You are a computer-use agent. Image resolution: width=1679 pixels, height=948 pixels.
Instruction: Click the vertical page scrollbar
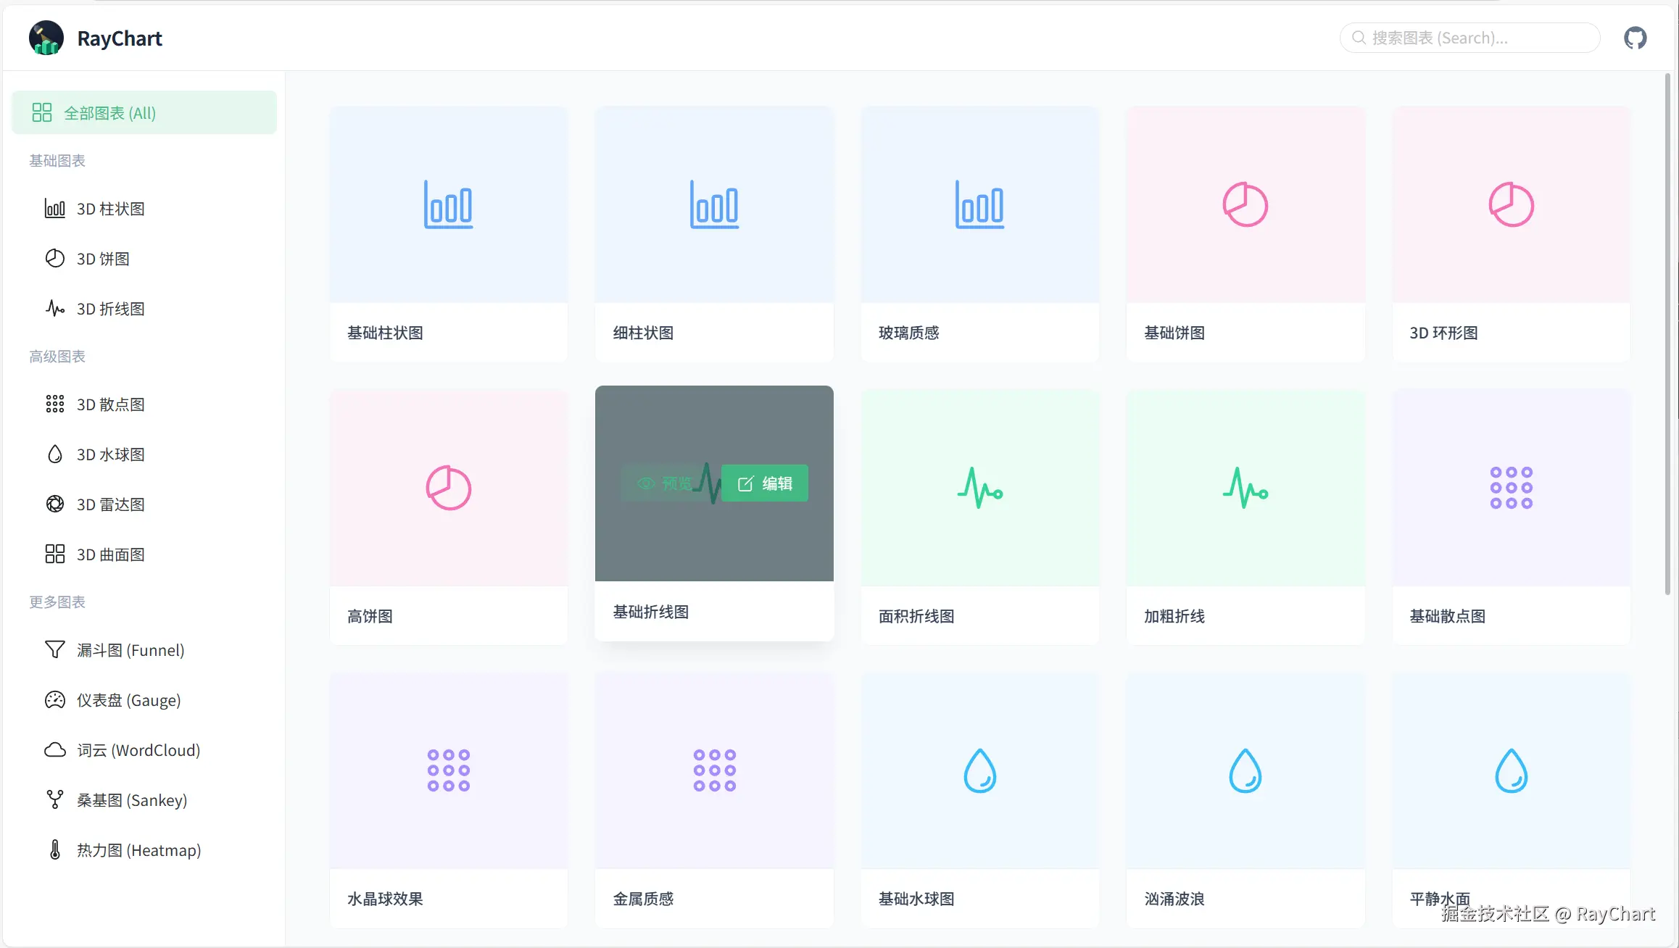tap(1667, 333)
